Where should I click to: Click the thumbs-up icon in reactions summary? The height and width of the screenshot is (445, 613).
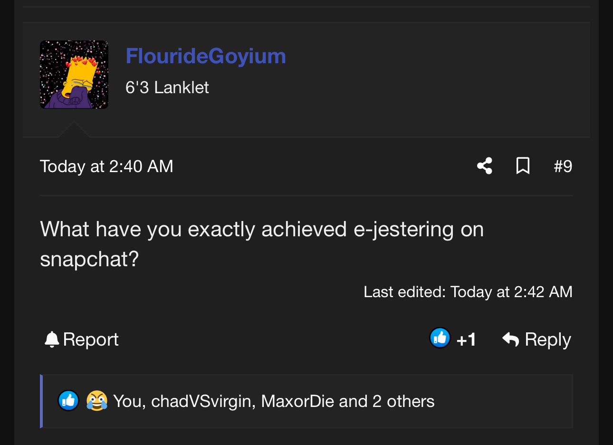tap(68, 401)
